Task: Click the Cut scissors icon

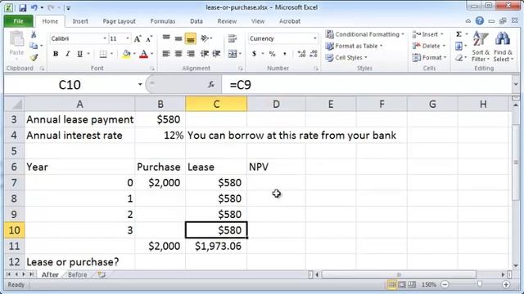Action: pos(34,34)
